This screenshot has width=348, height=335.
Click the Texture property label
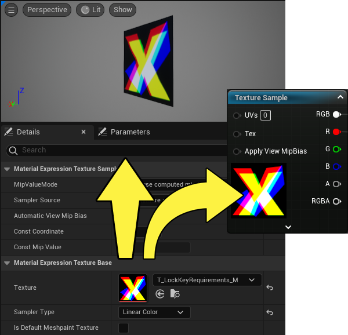25,287
